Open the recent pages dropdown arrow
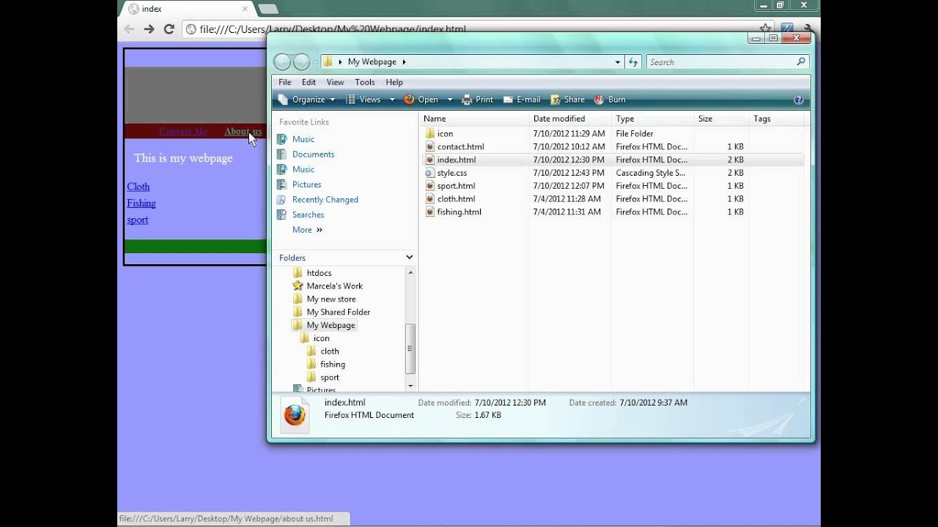The height and width of the screenshot is (527, 938). 315,62
